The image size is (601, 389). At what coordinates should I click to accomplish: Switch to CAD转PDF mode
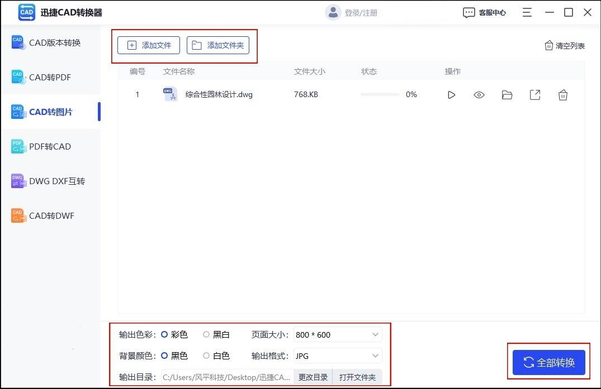(50, 77)
